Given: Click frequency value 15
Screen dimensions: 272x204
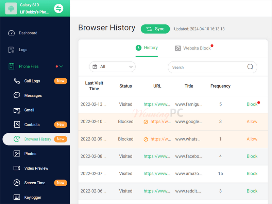Looking at the screenshot, I should coord(220,173).
